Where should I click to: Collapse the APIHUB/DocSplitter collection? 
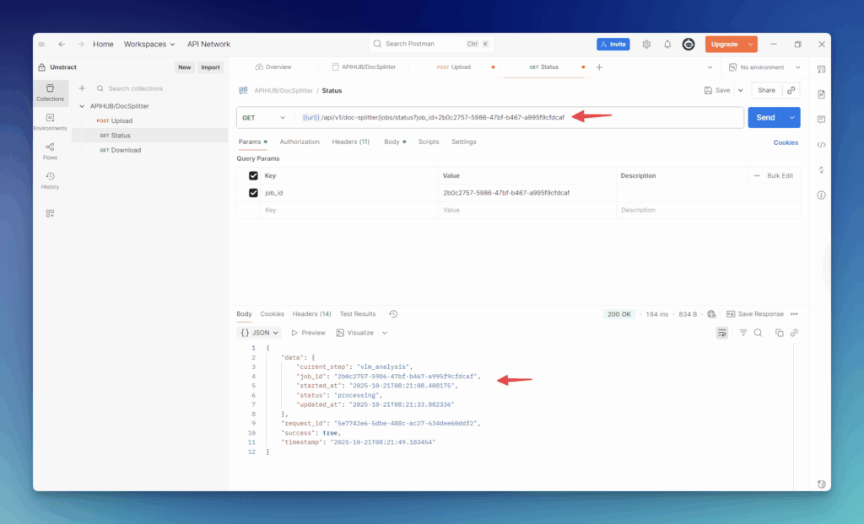click(x=83, y=106)
